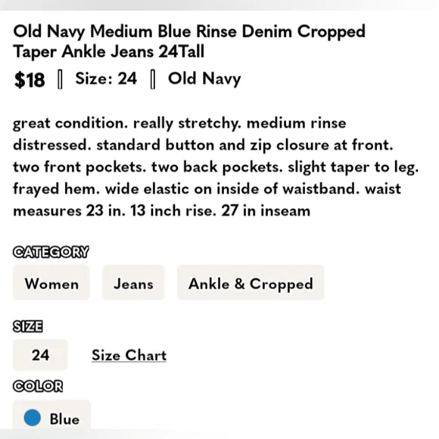Click the SIZE section heading
The image size is (439, 439).
click(x=28, y=326)
